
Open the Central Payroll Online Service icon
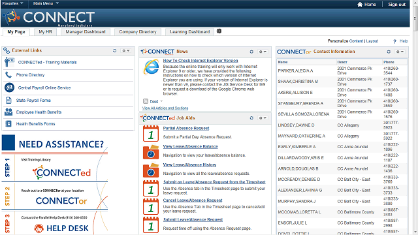[x=9, y=87]
